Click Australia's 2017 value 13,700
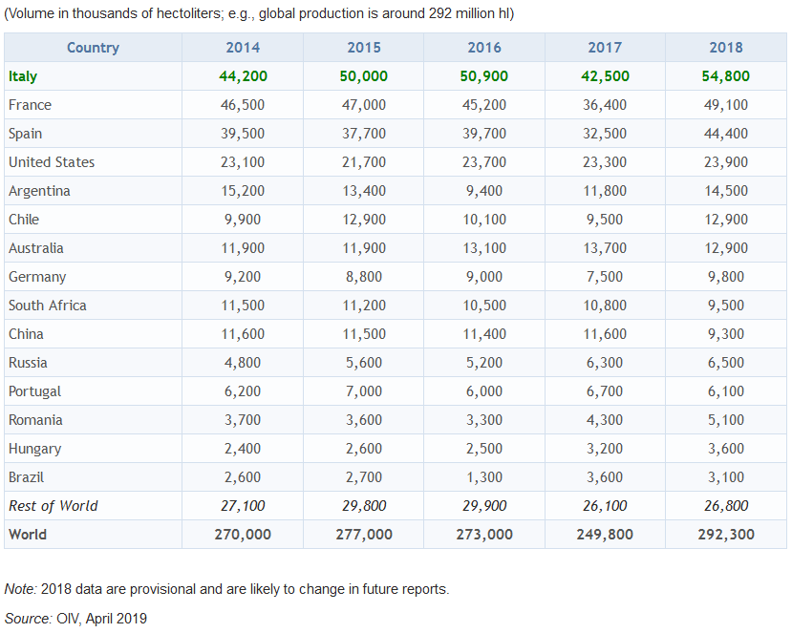The height and width of the screenshot is (633, 792). [x=605, y=248]
